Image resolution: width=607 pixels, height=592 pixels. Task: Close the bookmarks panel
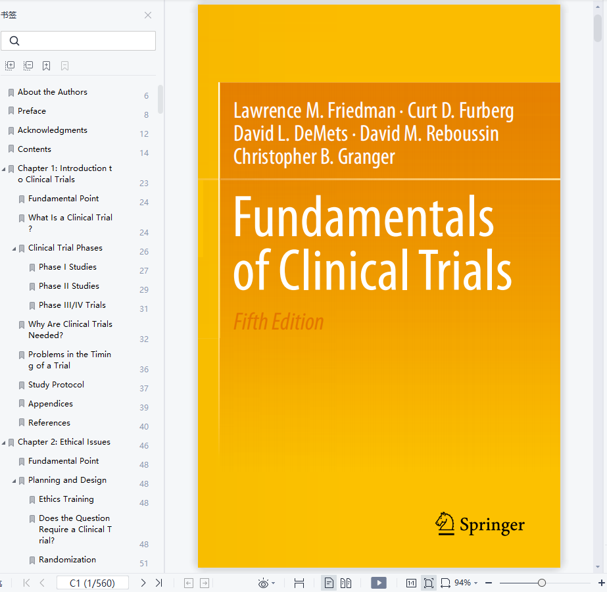148,15
